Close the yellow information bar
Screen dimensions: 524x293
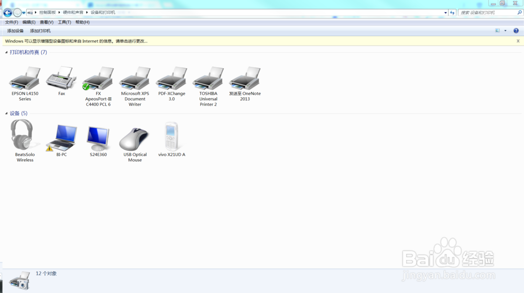pos(518,41)
